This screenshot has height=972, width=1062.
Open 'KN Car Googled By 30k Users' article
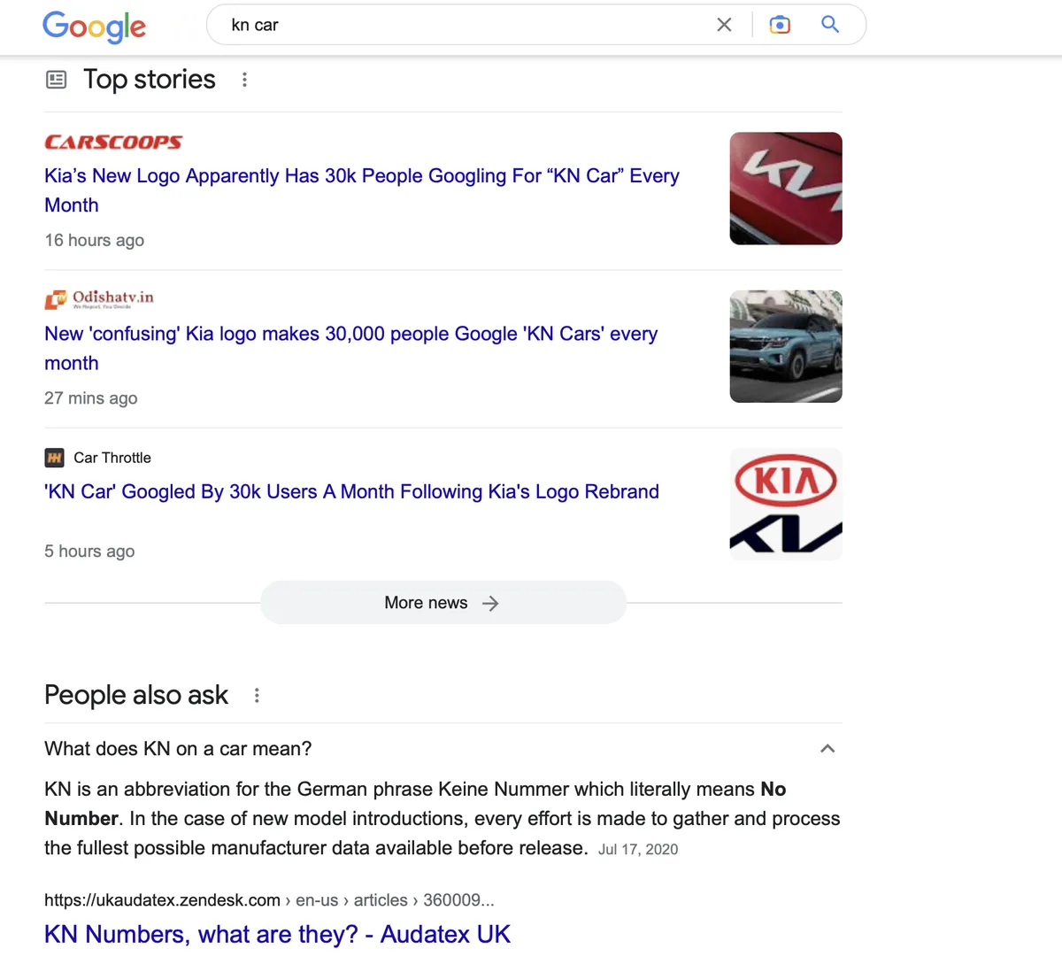351,491
